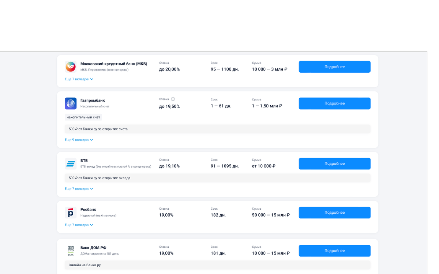Click the term '91 — 1095 дн.'
This screenshot has width=439, height=274.
click(225, 166)
